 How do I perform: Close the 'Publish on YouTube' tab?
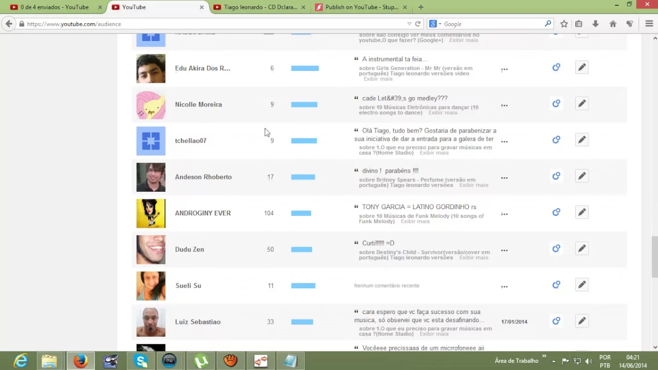pyautogui.click(x=405, y=7)
